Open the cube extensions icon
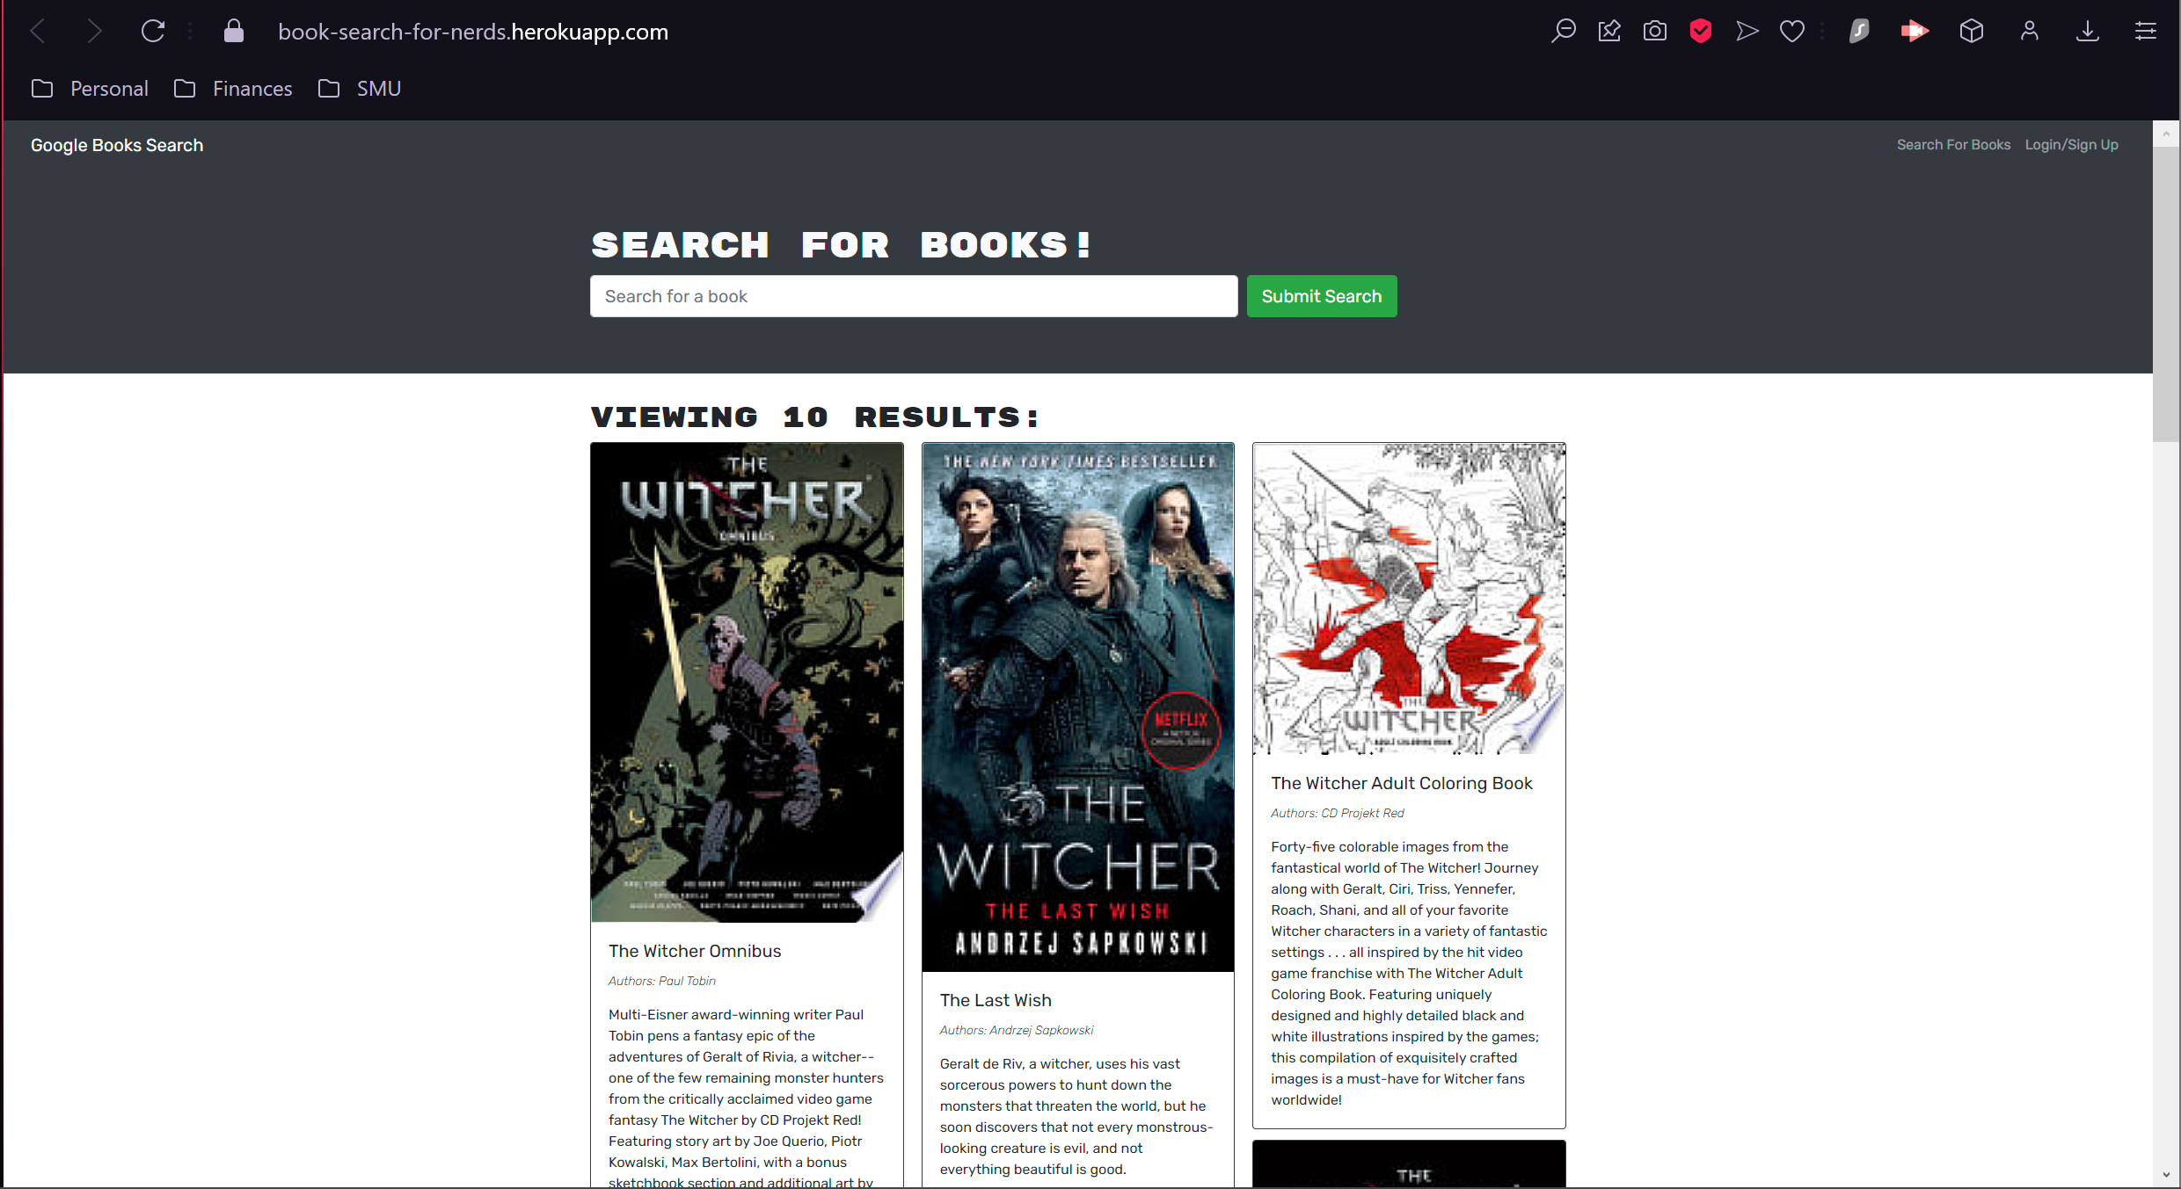The image size is (2181, 1189). coord(1972,32)
